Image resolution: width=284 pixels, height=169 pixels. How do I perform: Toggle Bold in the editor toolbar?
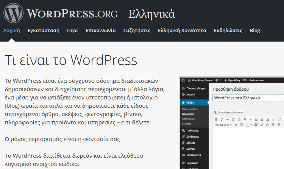(216, 119)
